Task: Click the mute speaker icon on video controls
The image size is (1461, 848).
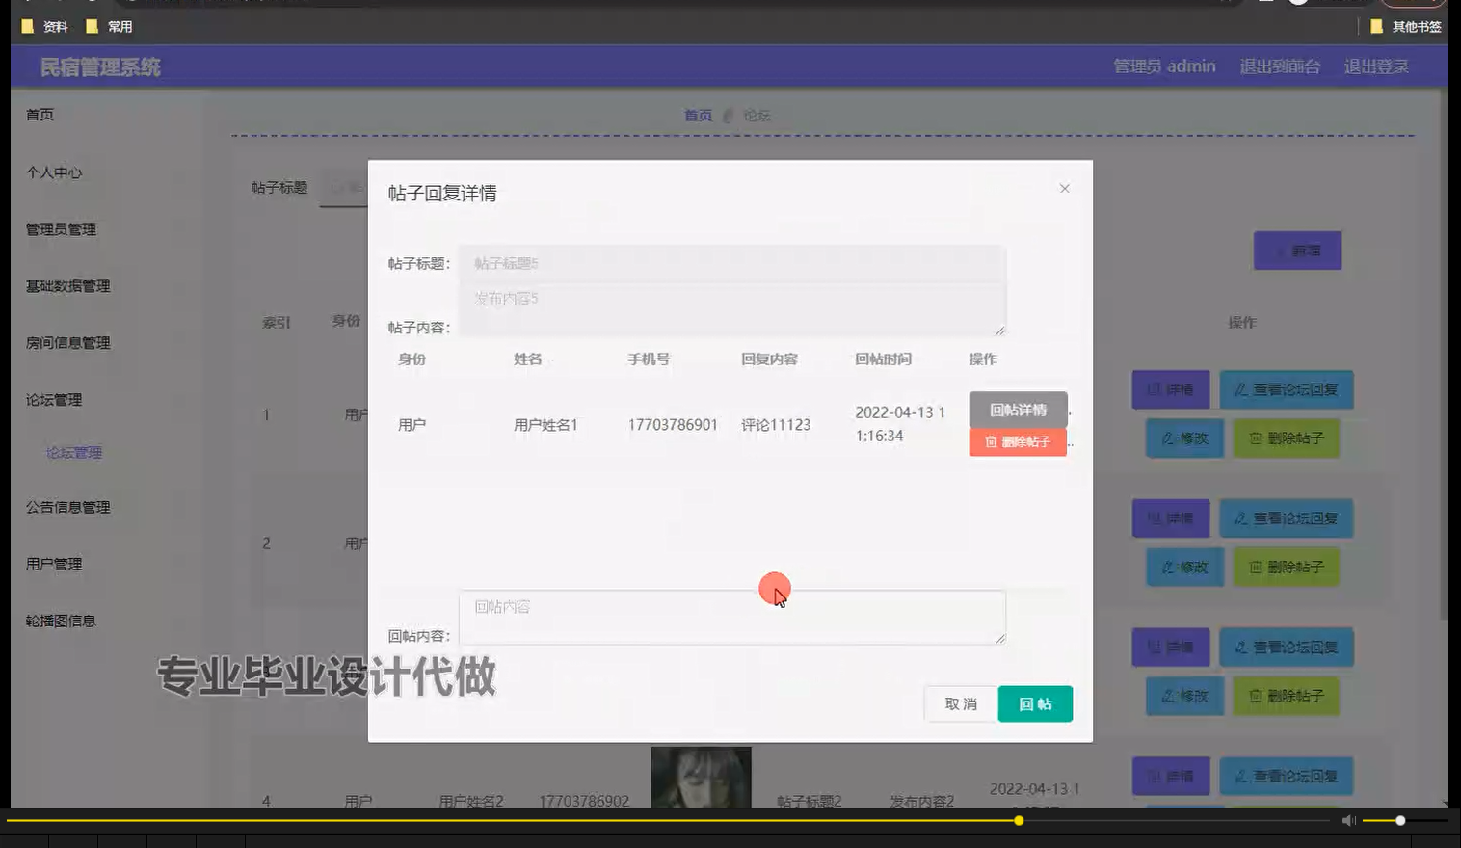Action: (x=1347, y=820)
